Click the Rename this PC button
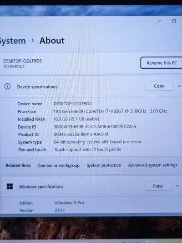182x243 pixels. tap(161, 63)
